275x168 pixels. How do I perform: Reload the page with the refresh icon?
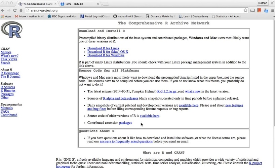[15, 10]
